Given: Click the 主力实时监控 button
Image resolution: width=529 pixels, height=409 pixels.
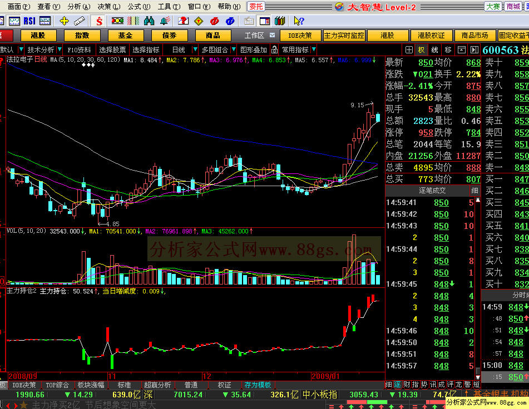Looking at the screenshot, I should [x=344, y=36].
